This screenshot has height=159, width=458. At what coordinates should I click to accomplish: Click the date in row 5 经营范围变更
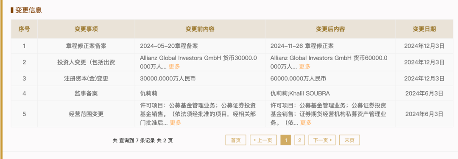(424, 114)
